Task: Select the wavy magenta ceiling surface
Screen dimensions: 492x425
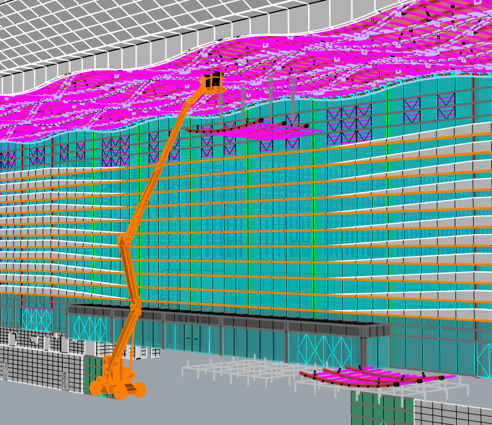Action: click(122, 104)
